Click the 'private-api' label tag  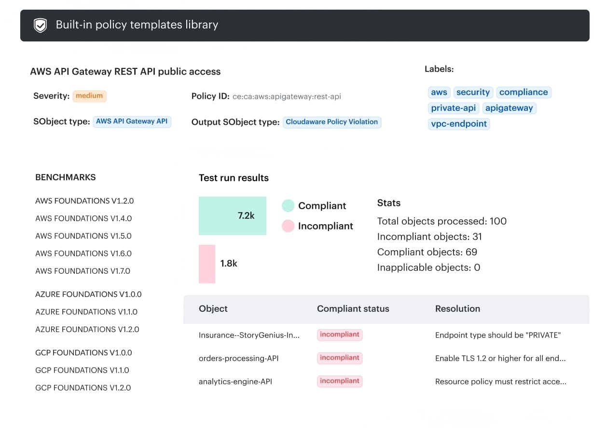click(453, 108)
